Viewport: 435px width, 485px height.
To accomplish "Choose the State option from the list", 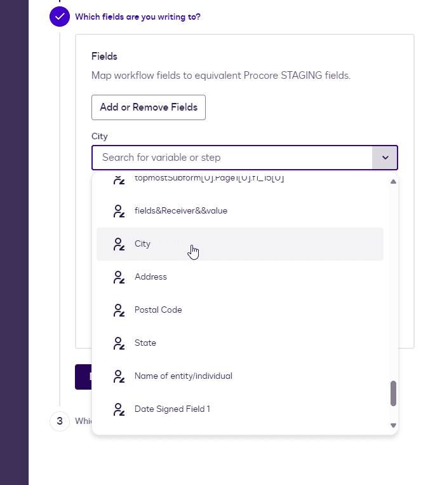I will (145, 343).
